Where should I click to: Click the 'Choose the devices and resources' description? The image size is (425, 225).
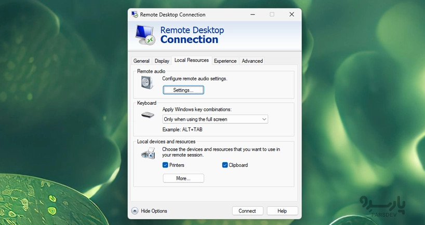(x=221, y=152)
